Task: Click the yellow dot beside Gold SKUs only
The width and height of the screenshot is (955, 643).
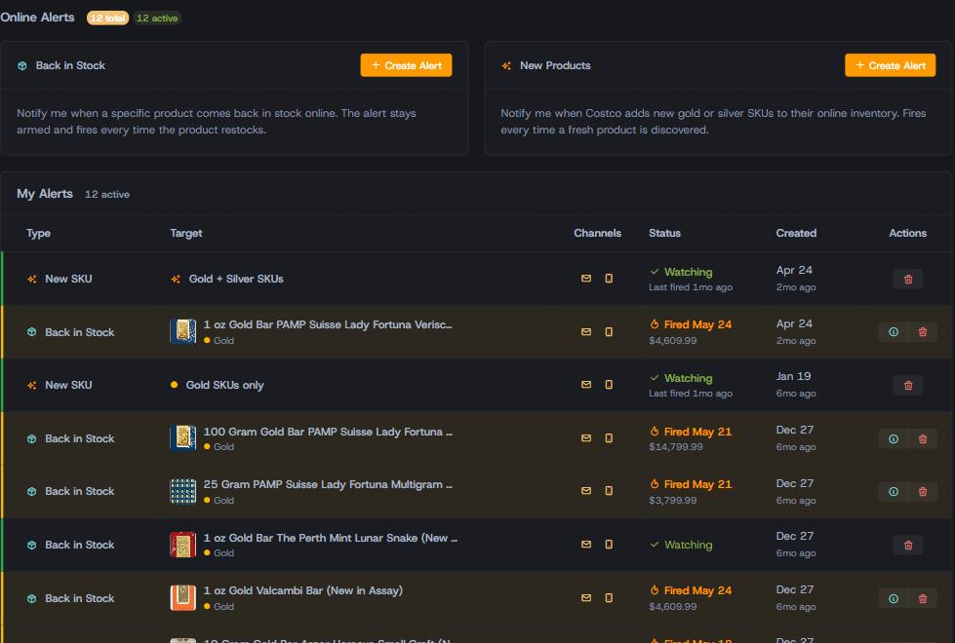Action: (x=175, y=385)
